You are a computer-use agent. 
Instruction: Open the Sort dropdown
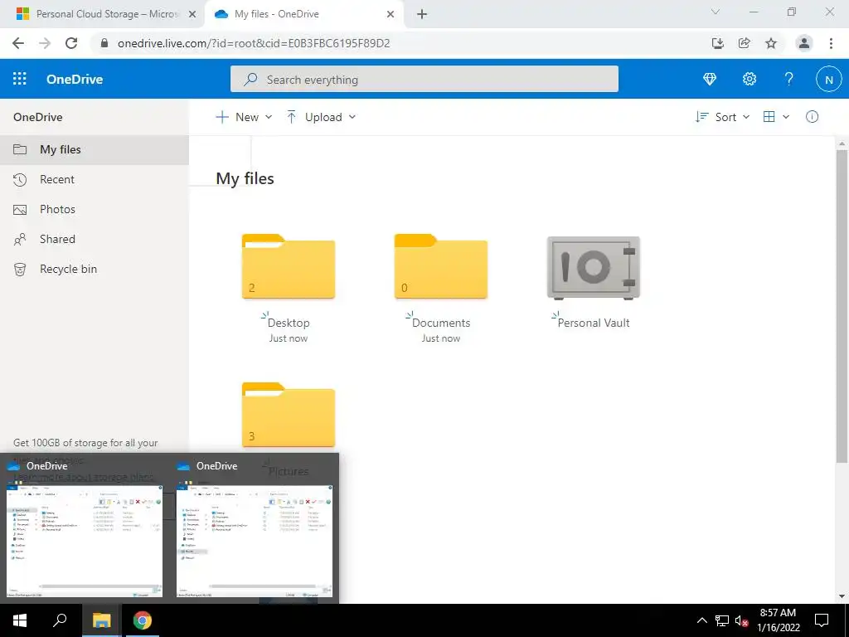coord(723,117)
